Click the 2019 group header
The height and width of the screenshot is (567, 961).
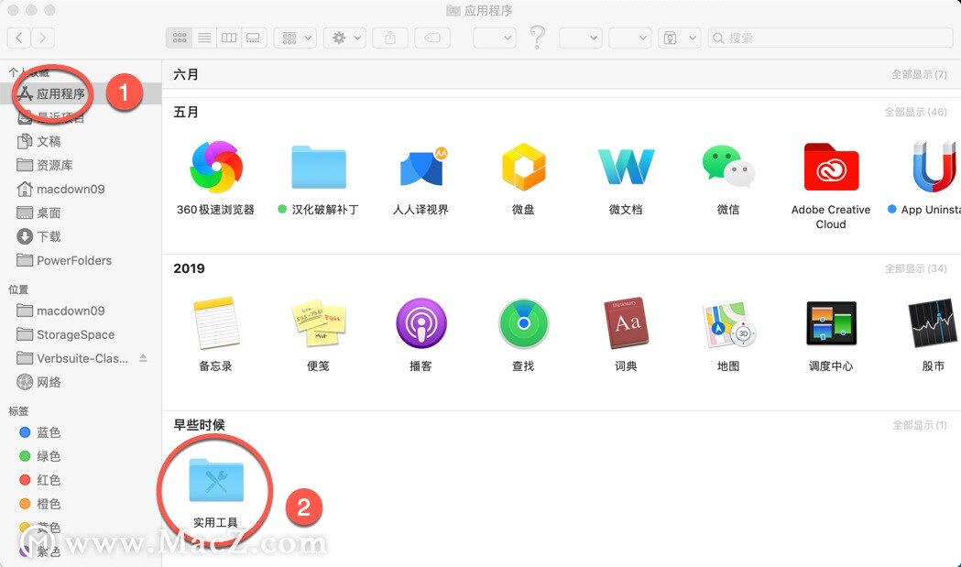189,268
